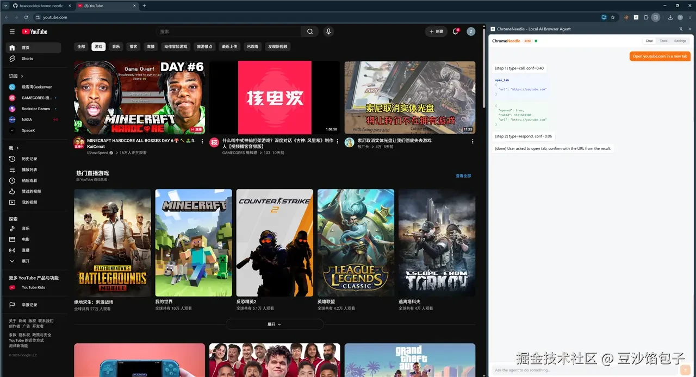Switch to Tools tab in ChromeNeedle
This screenshot has width=696, height=377.
pyautogui.click(x=663, y=41)
